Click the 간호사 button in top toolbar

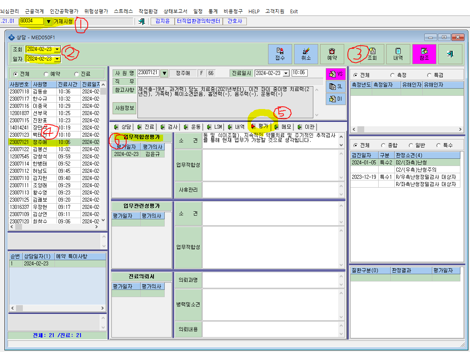coord(235,21)
